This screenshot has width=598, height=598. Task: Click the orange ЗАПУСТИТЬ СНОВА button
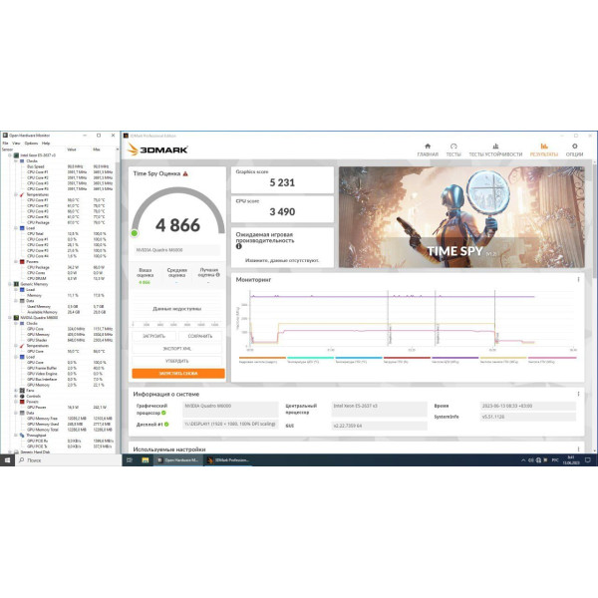(178, 374)
